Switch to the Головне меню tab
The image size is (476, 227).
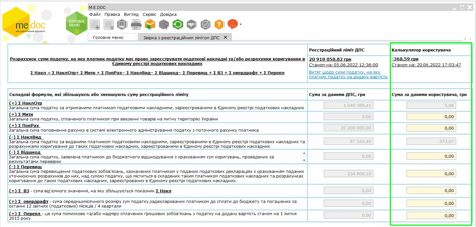click(112, 37)
